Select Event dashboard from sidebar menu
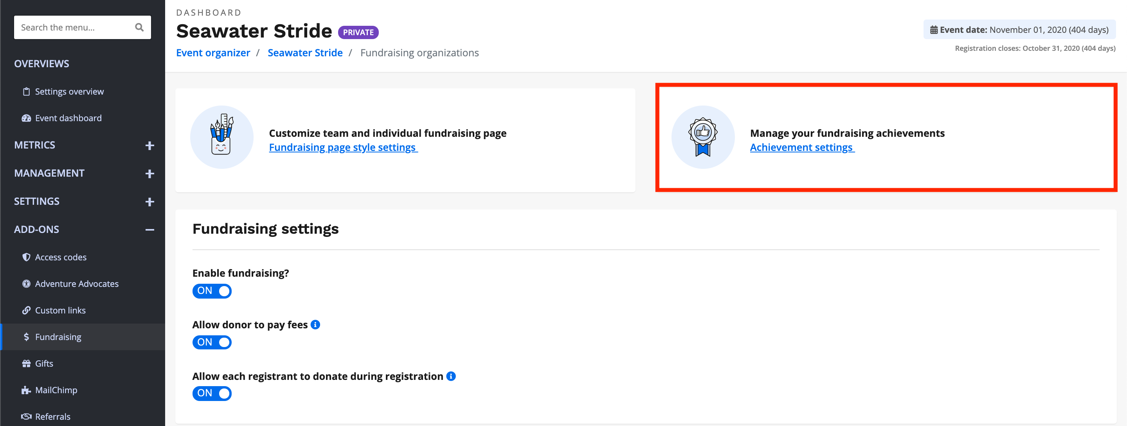1127x426 pixels. point(68,118)
